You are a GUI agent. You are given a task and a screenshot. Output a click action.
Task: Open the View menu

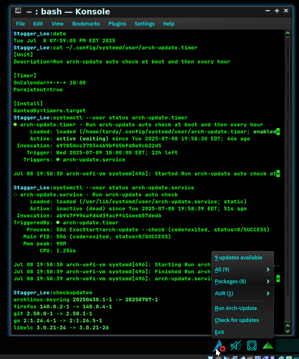point(57,24)
